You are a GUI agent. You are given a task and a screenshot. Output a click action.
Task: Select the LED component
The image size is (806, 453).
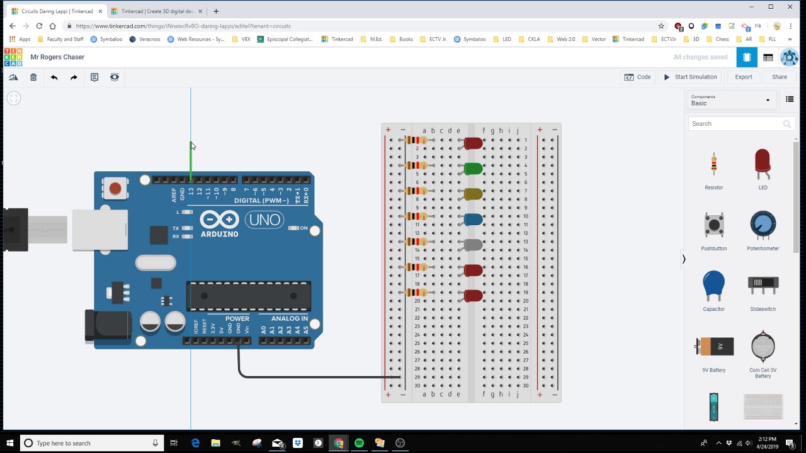[763, 170]
